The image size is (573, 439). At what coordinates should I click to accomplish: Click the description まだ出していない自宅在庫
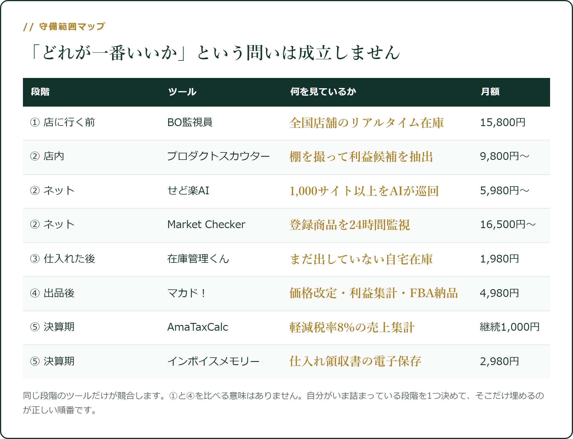click(x=361, y=259)
